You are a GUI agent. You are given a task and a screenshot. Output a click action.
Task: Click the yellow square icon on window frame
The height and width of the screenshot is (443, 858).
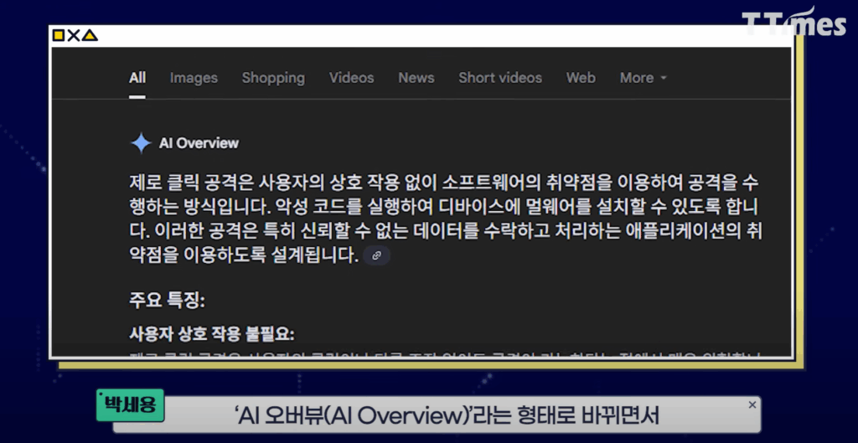point(59,35)
